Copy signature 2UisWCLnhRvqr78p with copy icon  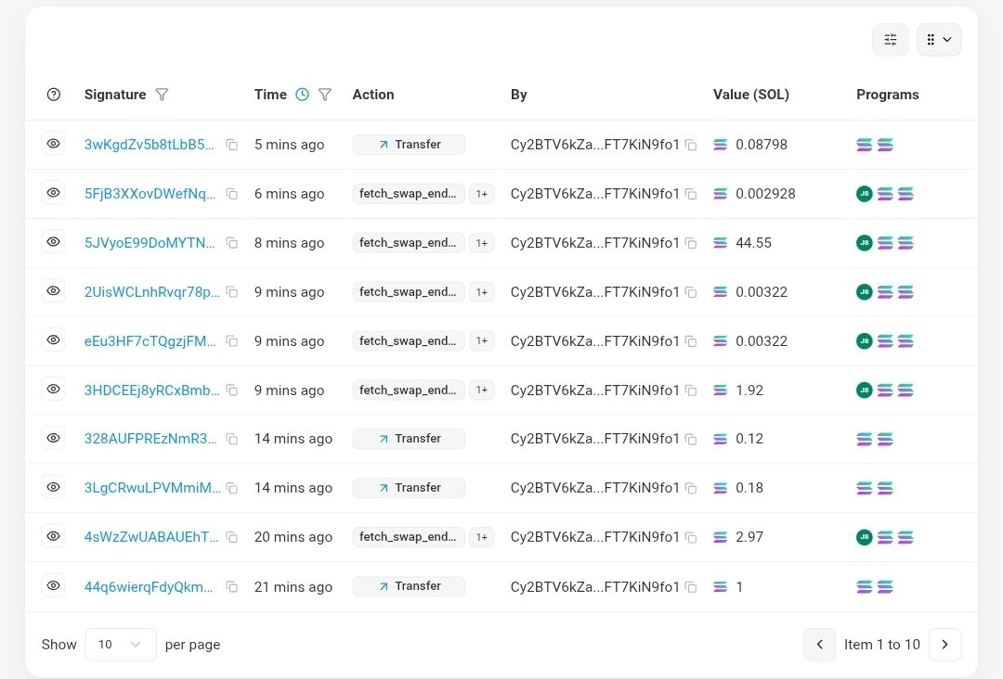pyautogui.click(x=232, y=292)
